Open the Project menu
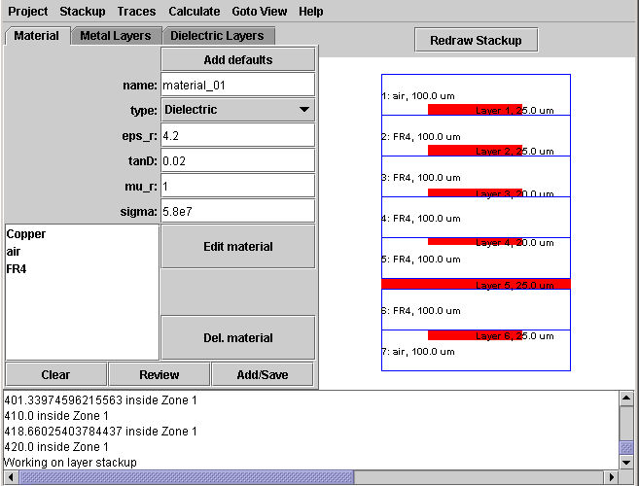Image resolution: width=639 pixels, height=486 pixels. click(x=27, y=12)
